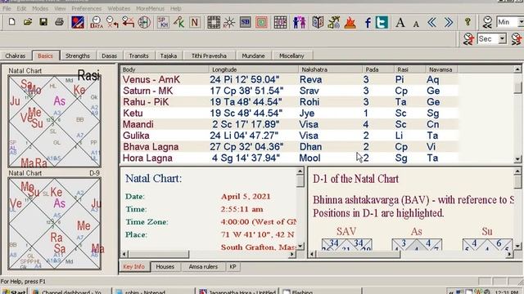Switch to the Strengths tab

pos(78,56)
